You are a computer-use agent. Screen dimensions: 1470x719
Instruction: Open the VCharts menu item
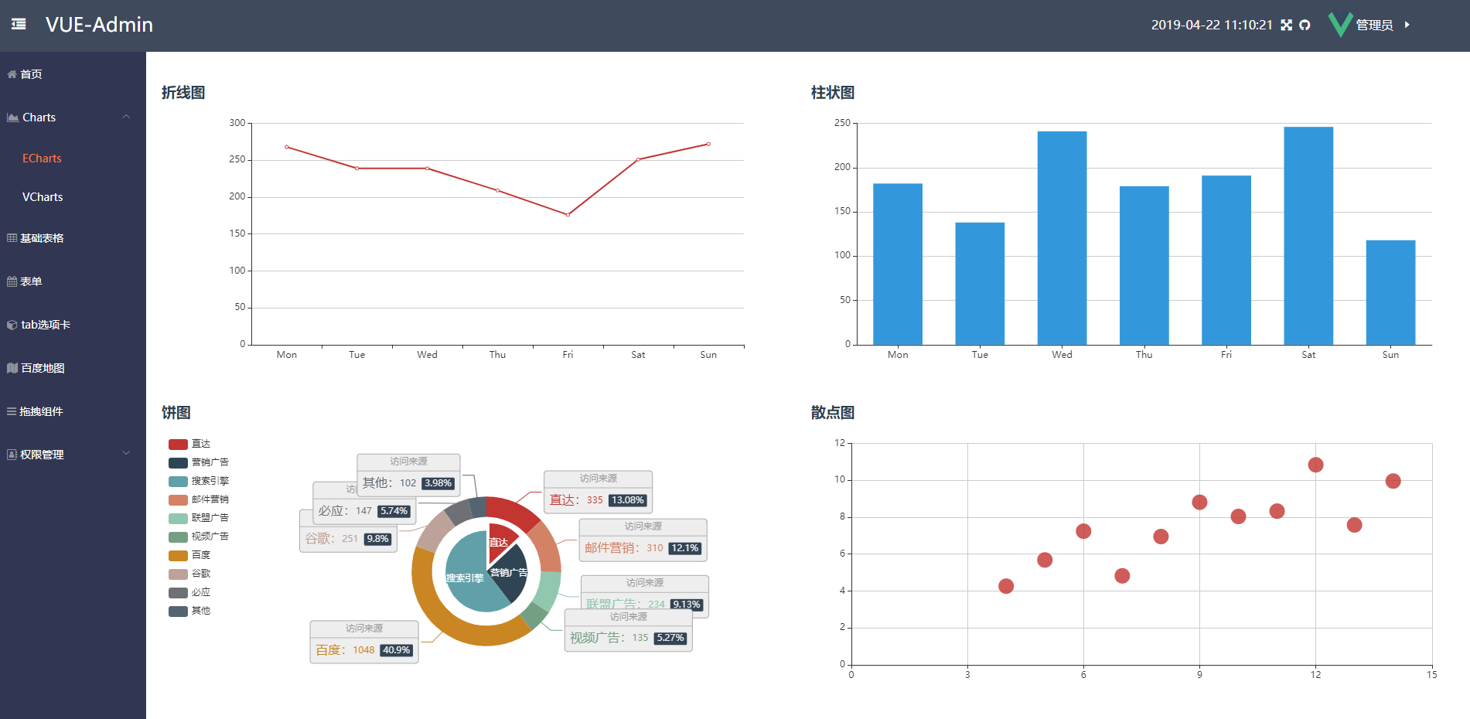coord(43,197)
